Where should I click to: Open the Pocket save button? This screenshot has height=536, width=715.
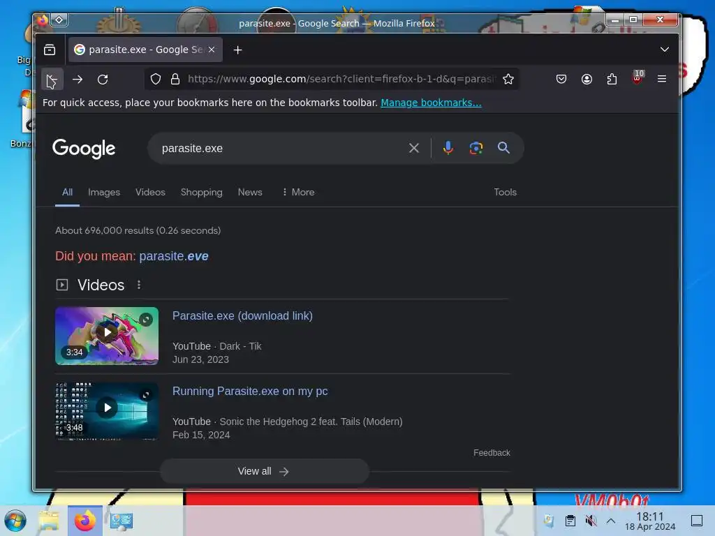[x=561, y=80]
